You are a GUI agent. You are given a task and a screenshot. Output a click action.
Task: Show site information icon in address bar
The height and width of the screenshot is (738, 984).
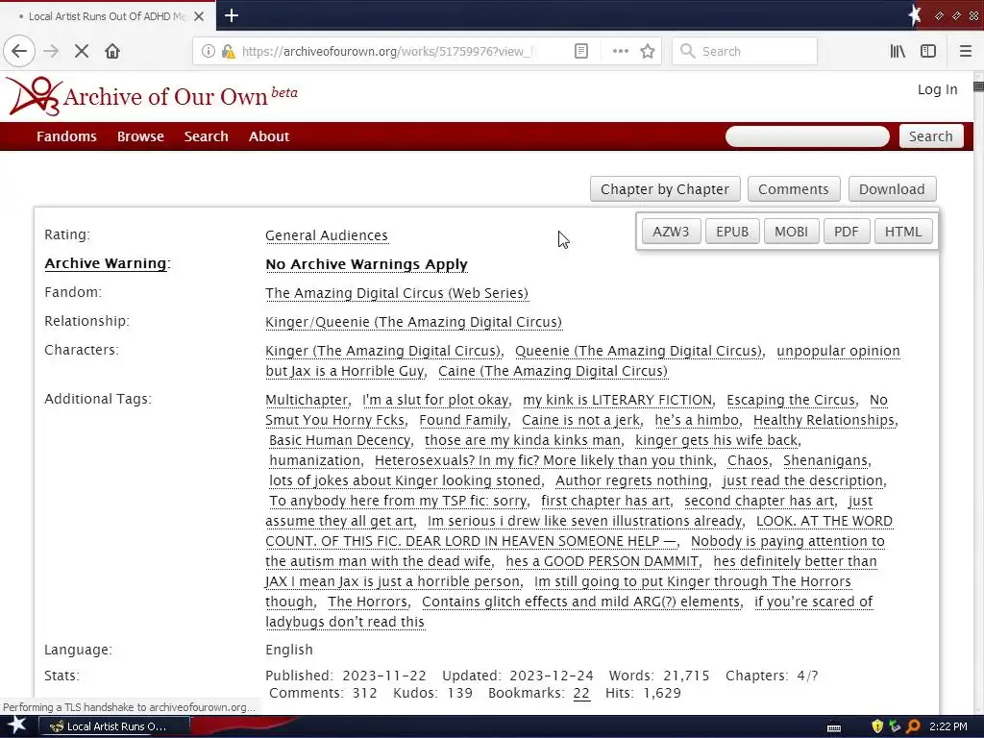click(208, 52)
